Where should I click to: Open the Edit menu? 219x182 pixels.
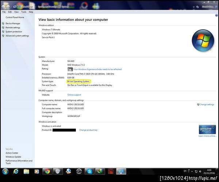10,12
